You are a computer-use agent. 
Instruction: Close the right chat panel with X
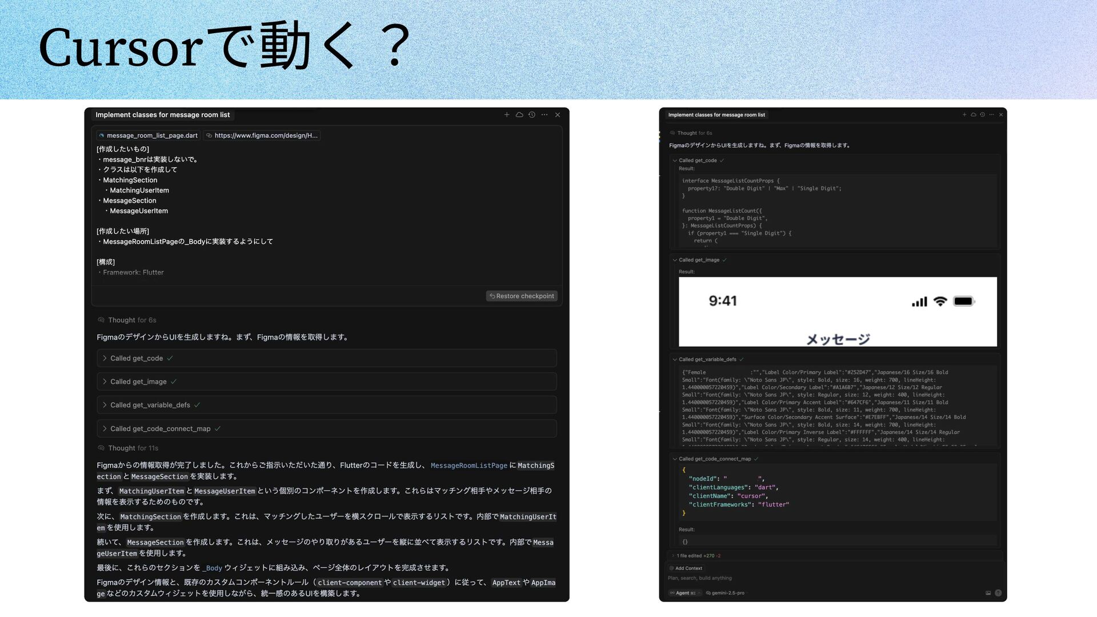point(1001,115)
